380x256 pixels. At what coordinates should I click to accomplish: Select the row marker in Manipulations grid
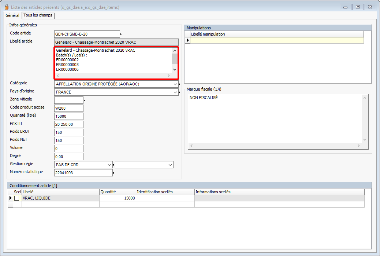(188, 40)
